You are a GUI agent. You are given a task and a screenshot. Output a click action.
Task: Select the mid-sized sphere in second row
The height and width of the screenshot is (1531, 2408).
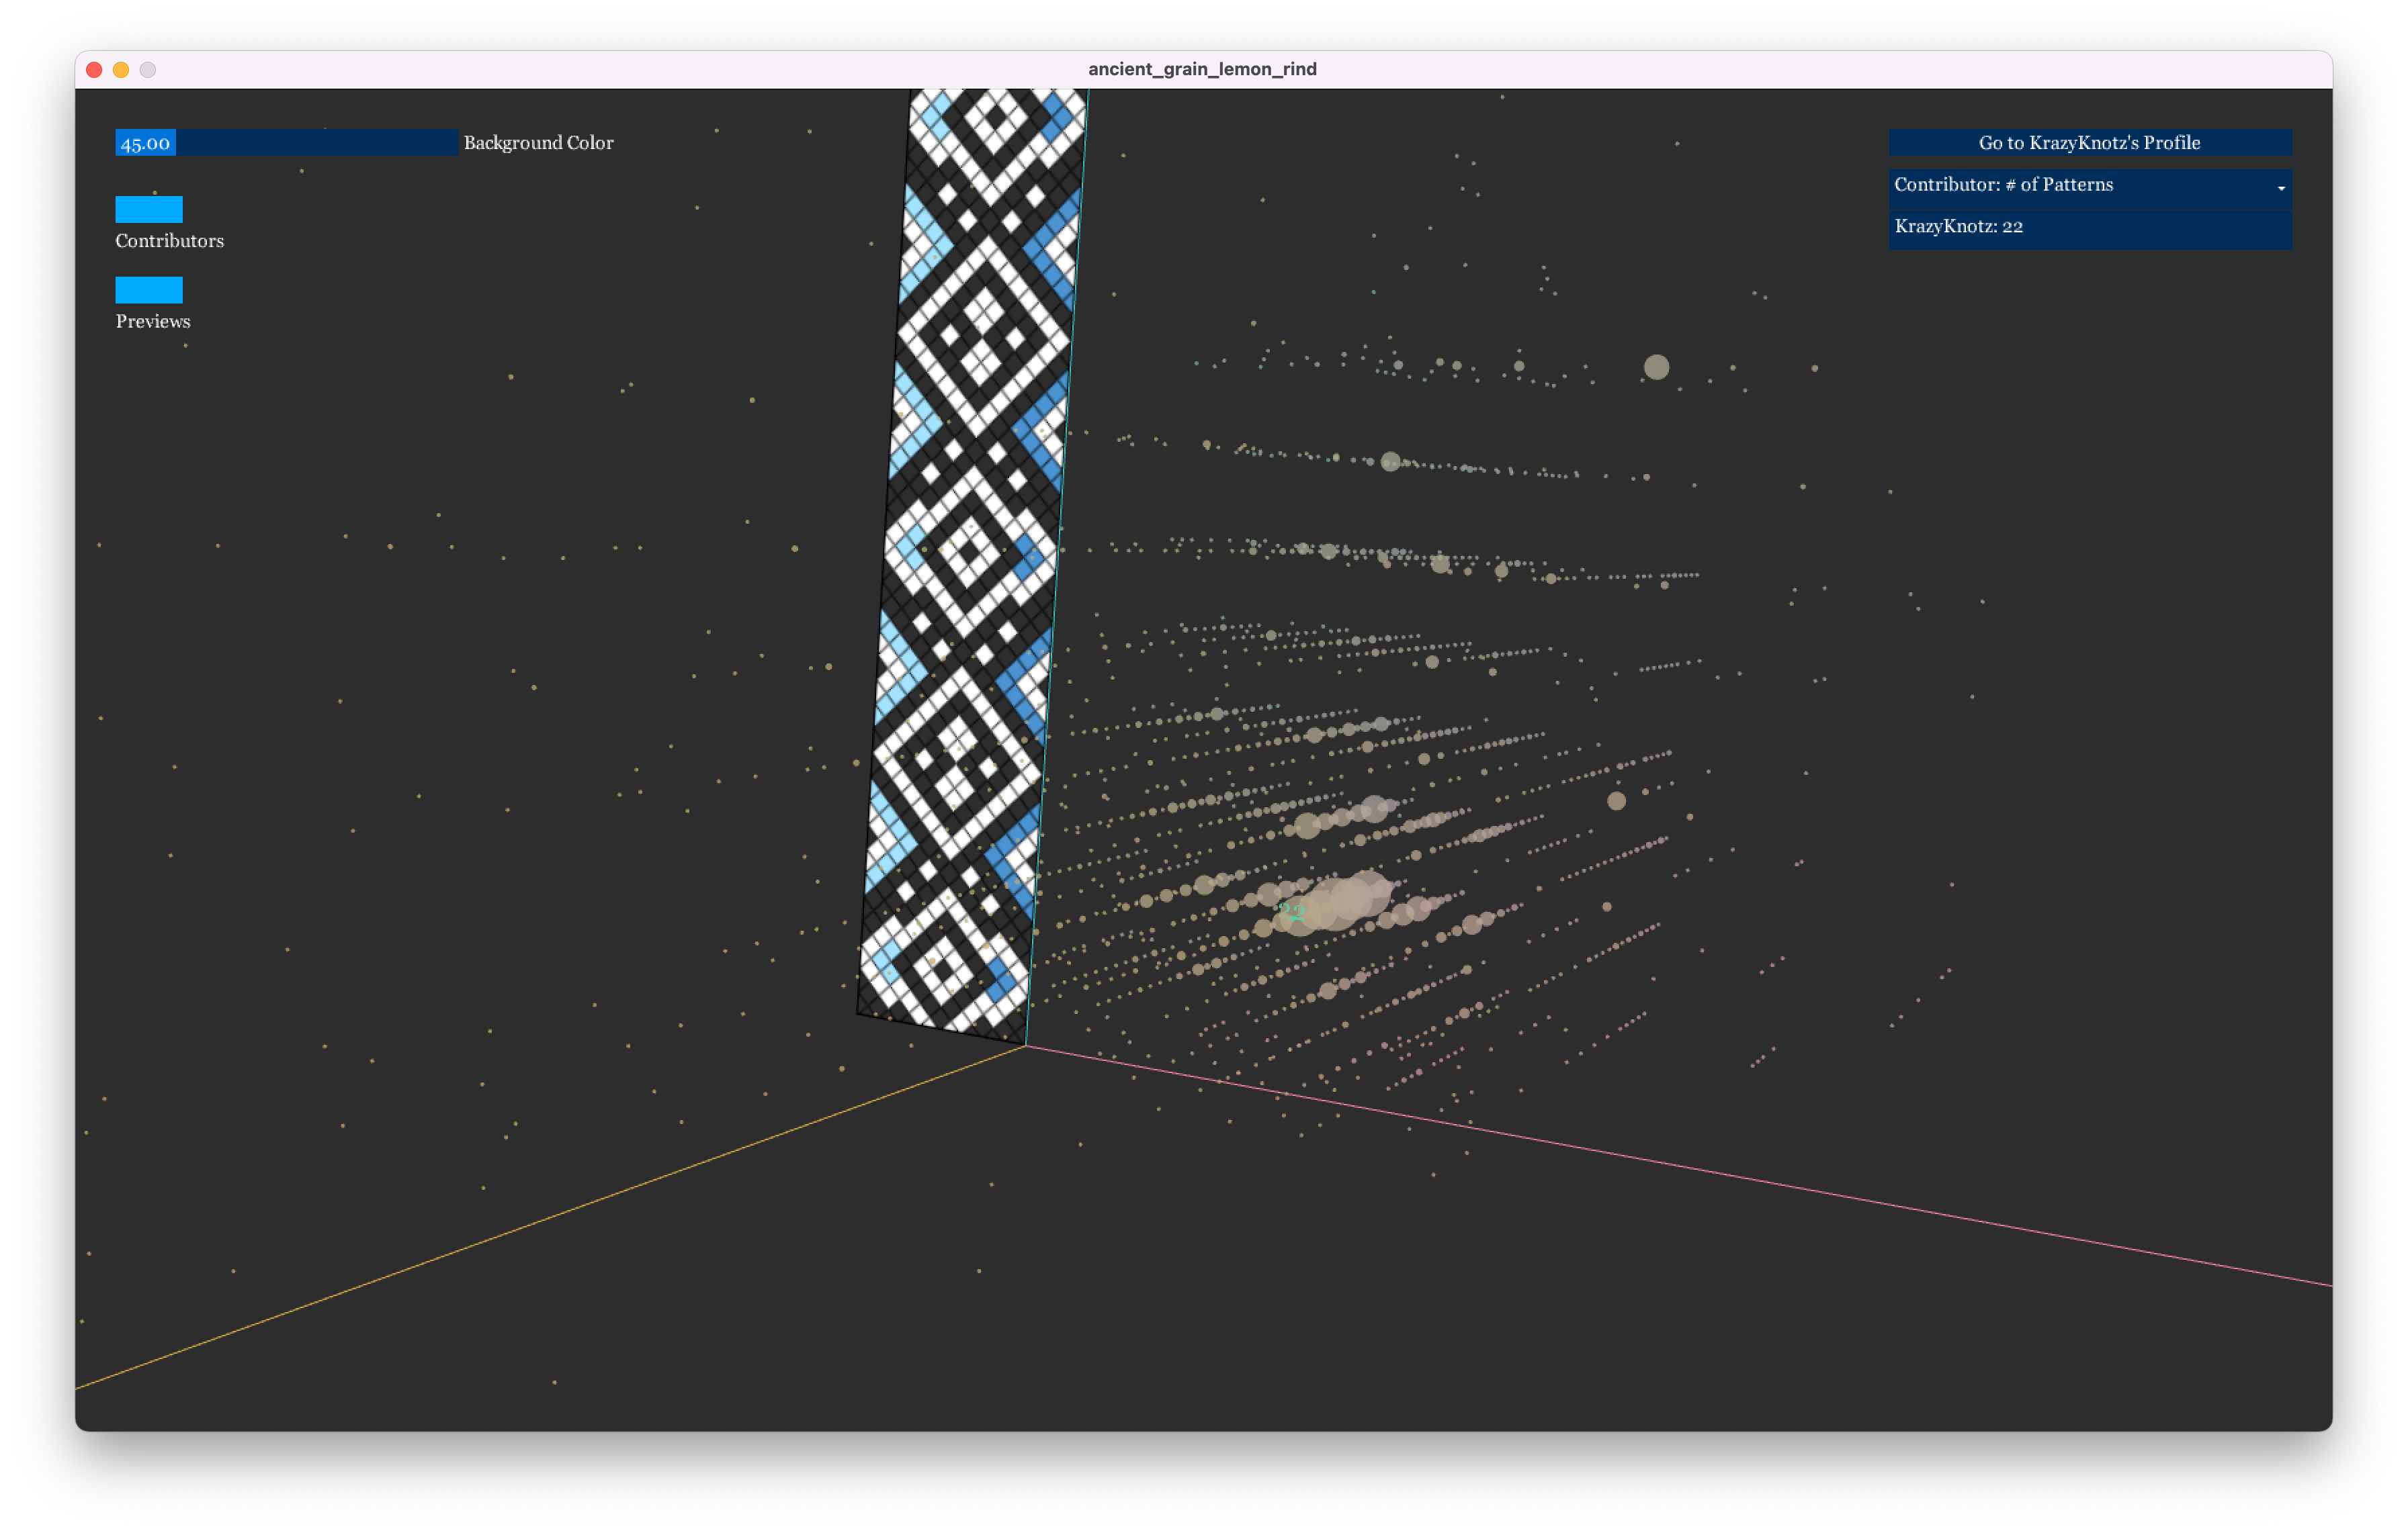point(1390,461)
